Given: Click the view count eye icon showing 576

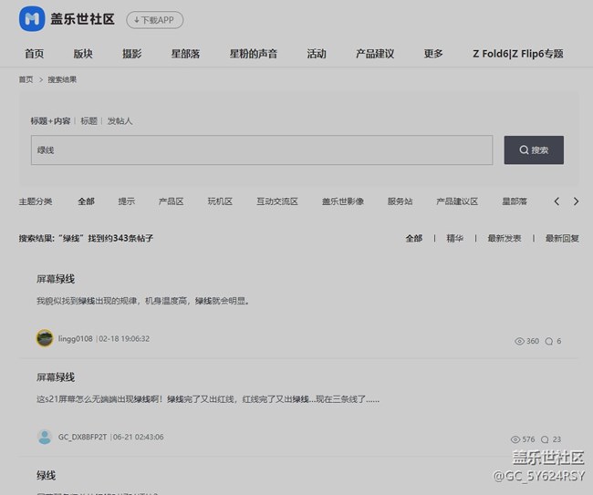Looking at the screenshot, I should click(515, 439).
